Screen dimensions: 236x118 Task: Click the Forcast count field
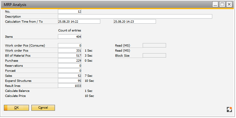(70, 71)
